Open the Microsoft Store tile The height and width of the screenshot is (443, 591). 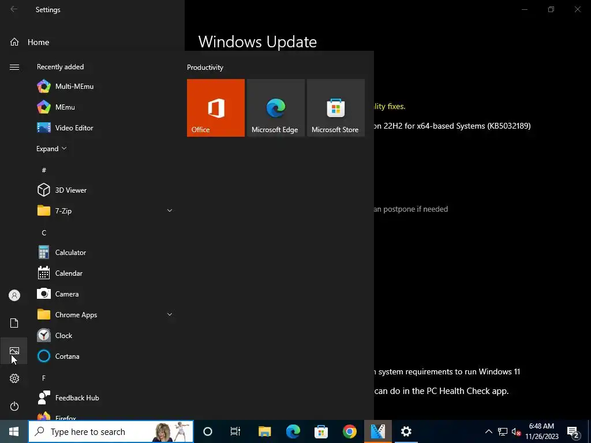(335, 108)
